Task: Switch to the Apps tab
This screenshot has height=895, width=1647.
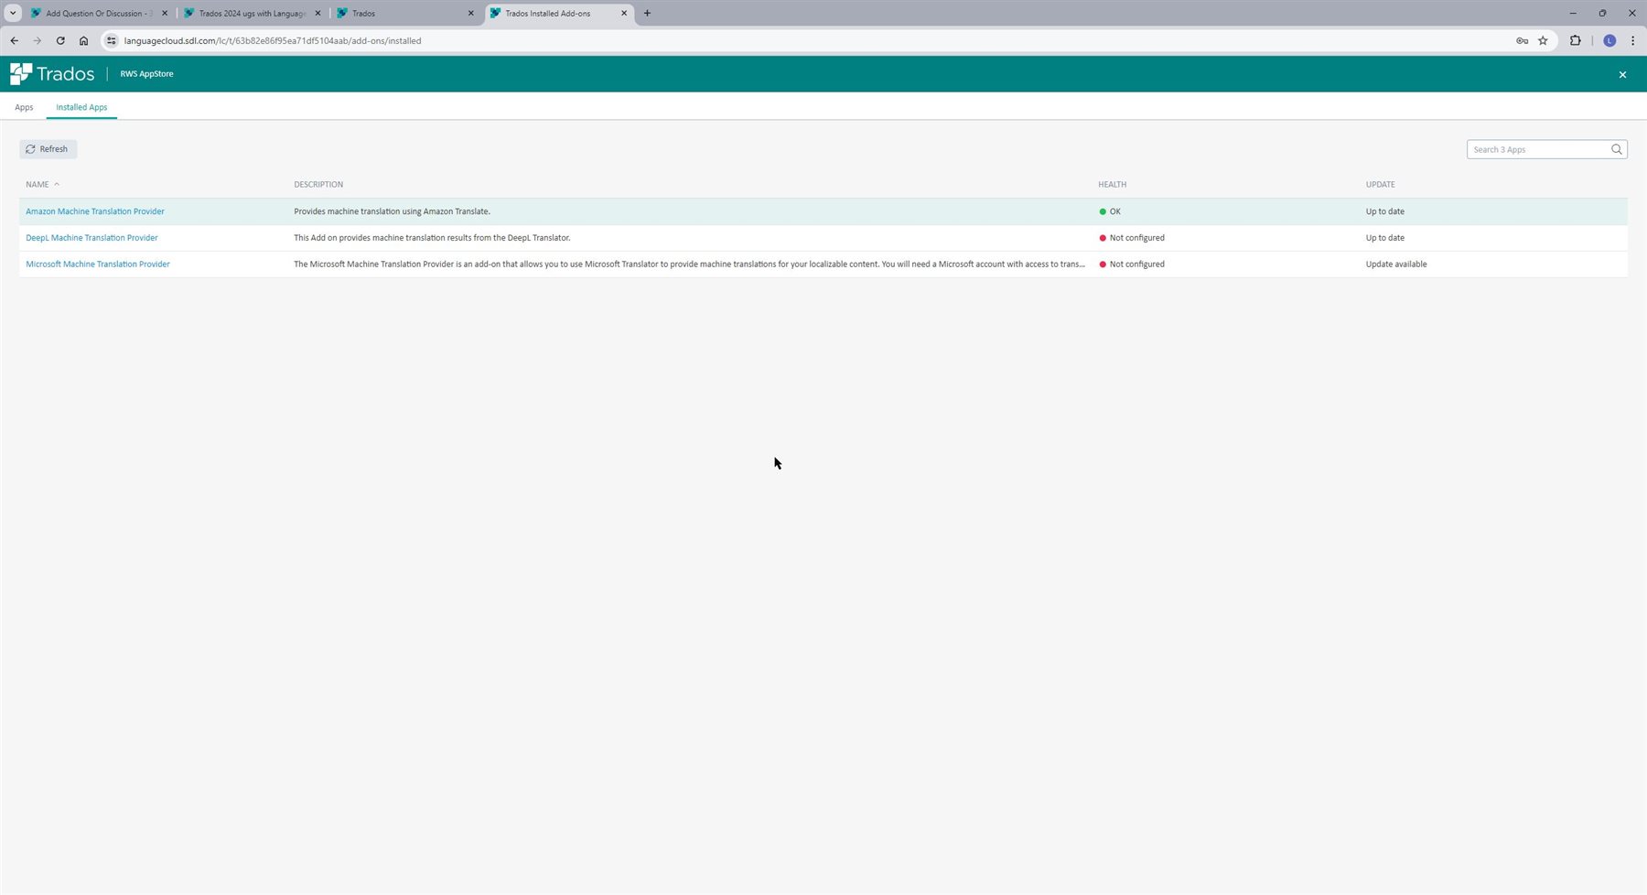Action: (24, 107)
